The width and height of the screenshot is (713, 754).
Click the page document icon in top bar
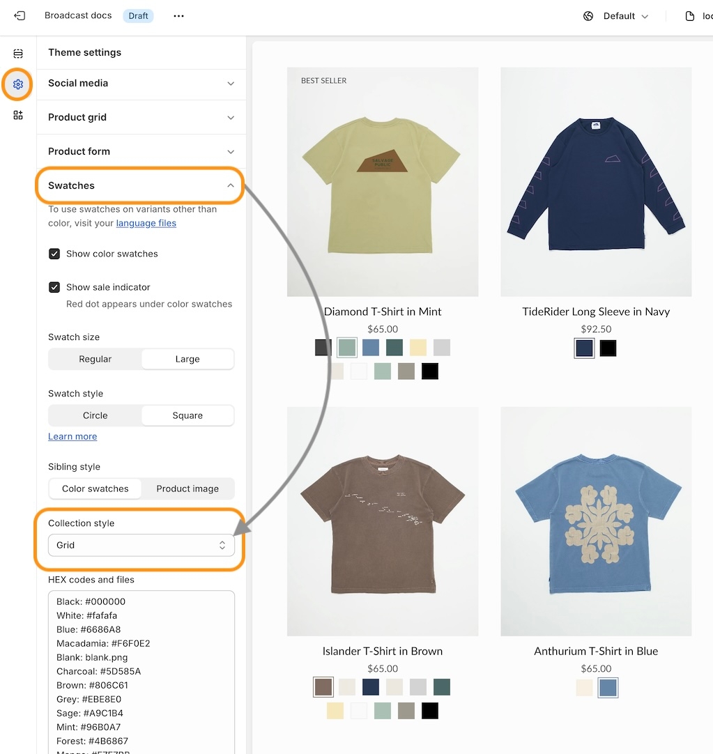[690, 16]
